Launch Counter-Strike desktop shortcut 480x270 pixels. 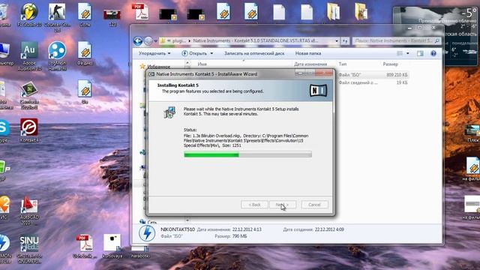(57, 16)
